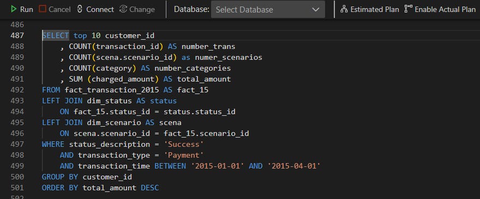Click the DESC keyword on line 501
The image size is (480, 199).
[150, 188]
